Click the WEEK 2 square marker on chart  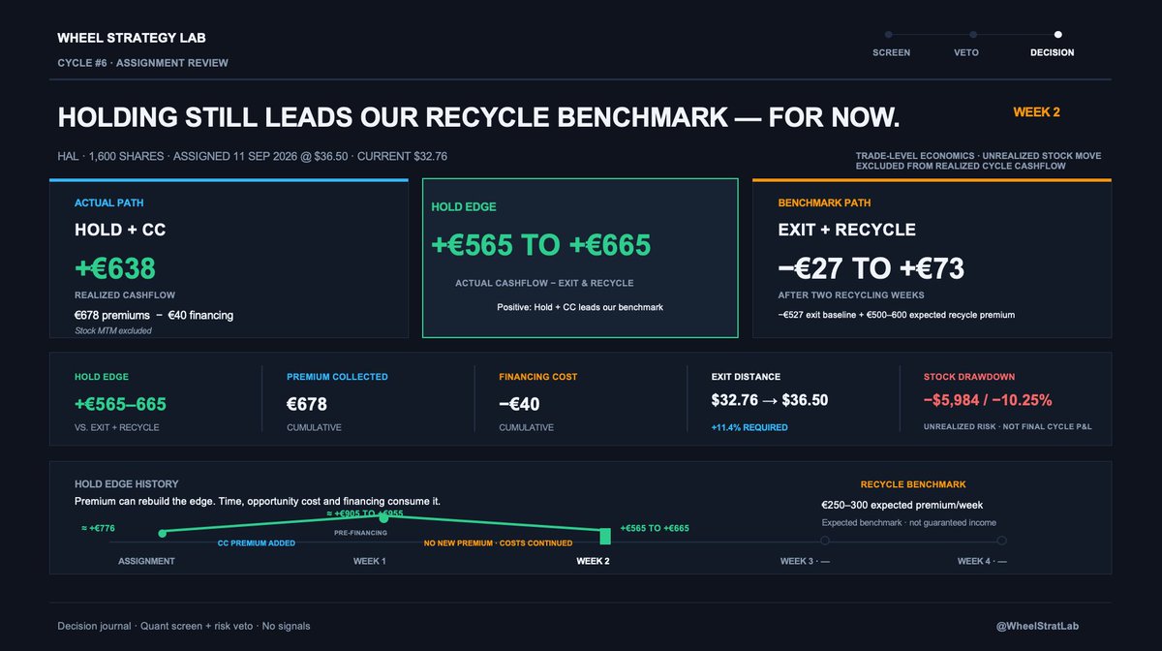click(605, 536)
